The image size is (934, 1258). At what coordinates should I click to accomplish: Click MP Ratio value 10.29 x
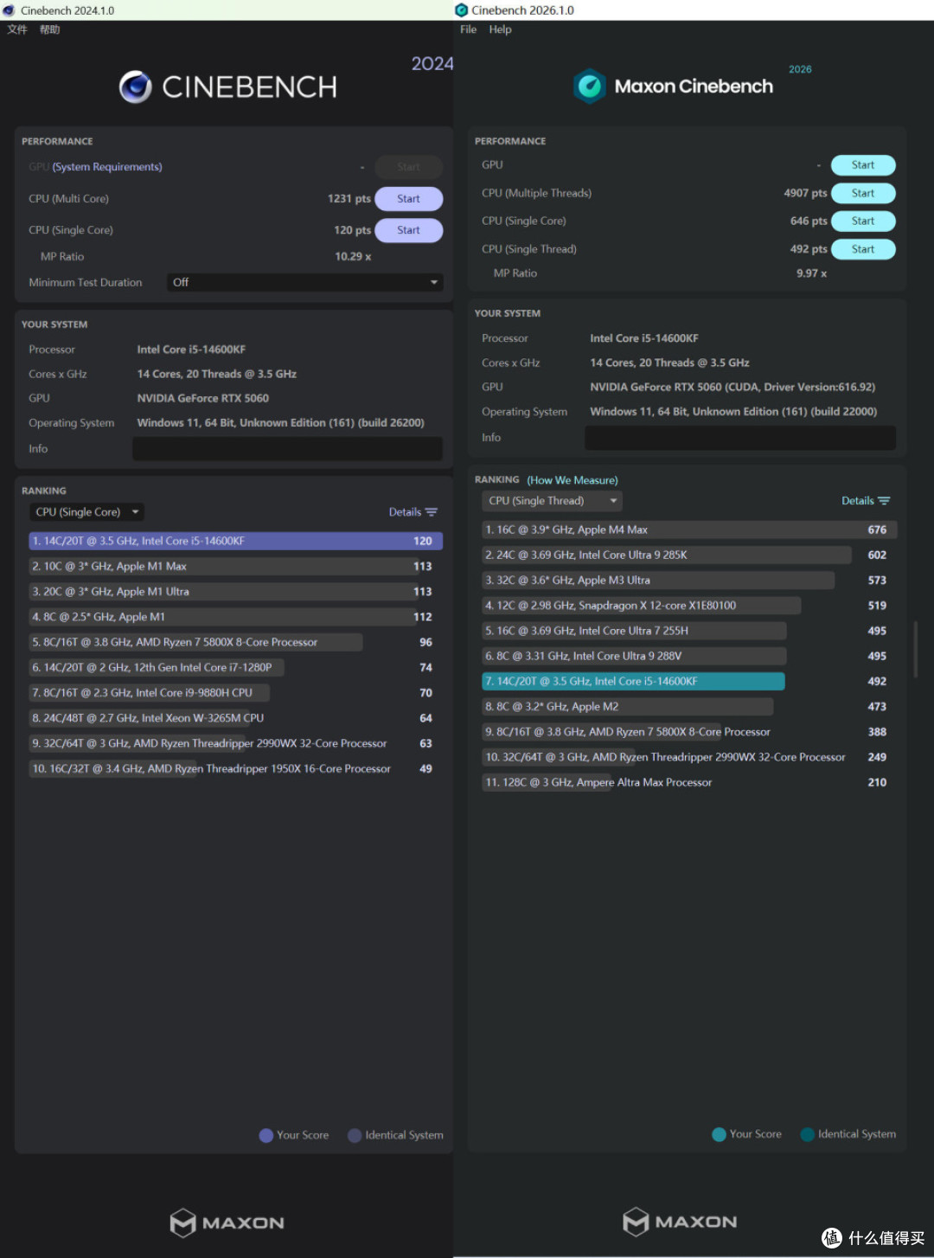(x=353, y=257)
